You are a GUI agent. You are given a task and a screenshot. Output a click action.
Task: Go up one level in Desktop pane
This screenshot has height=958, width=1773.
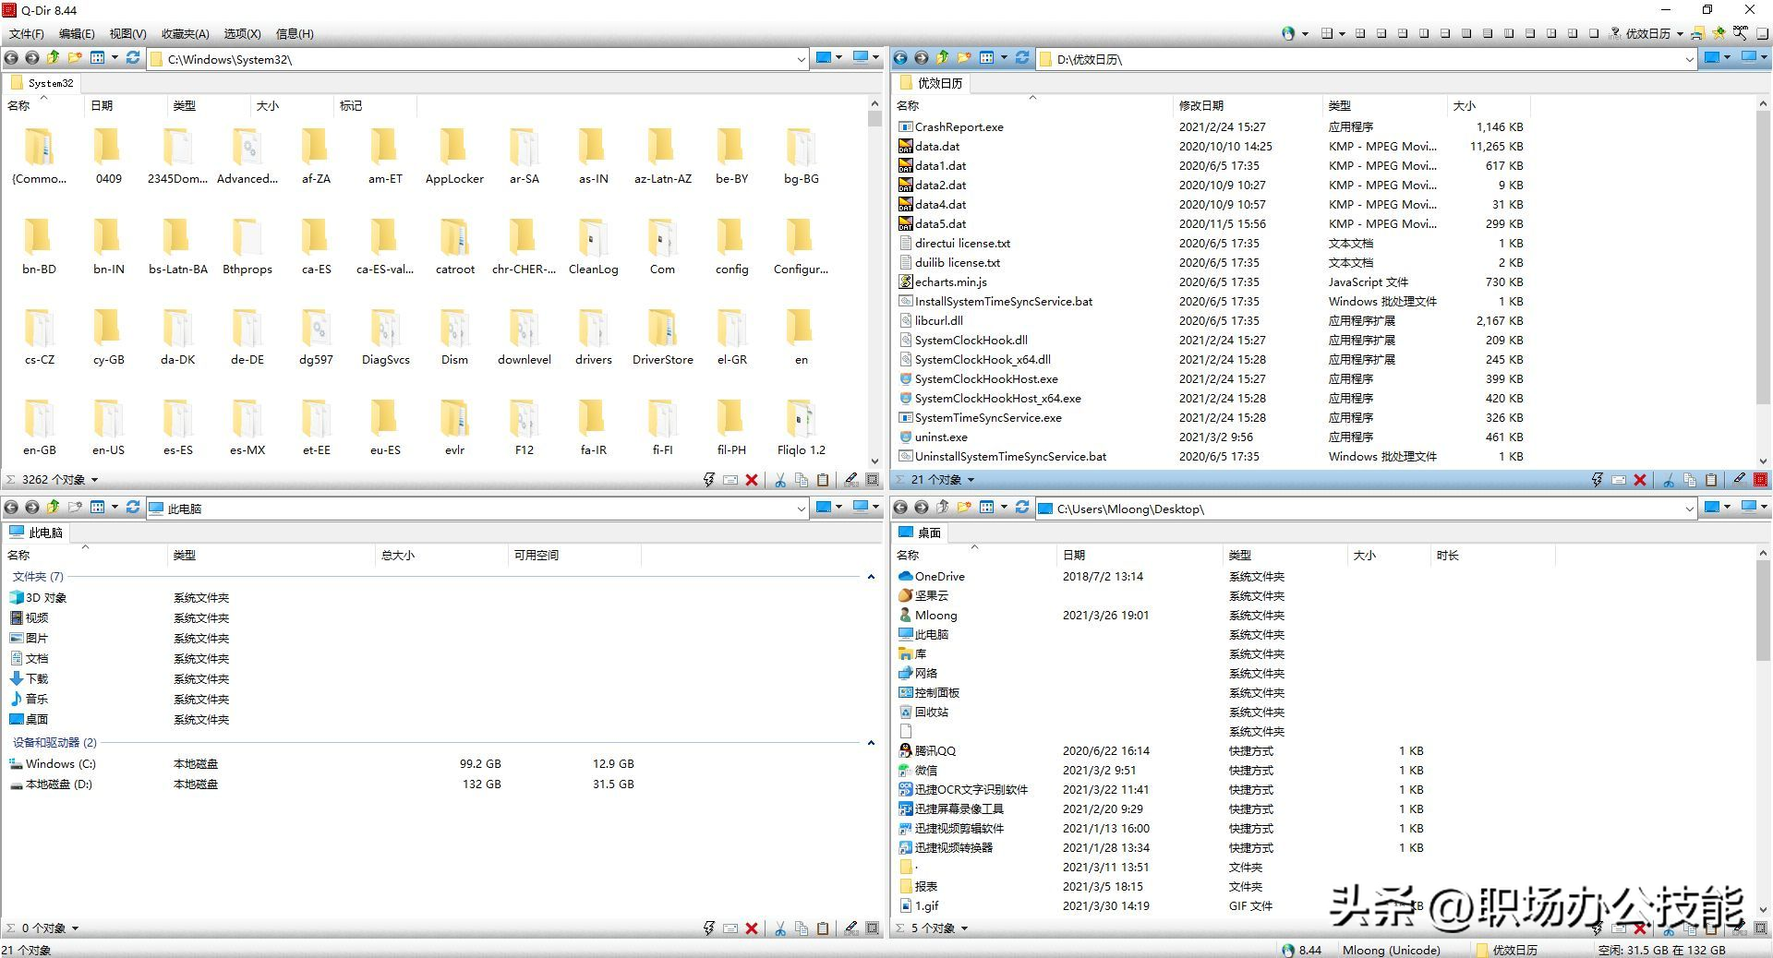tap(942, 508)
